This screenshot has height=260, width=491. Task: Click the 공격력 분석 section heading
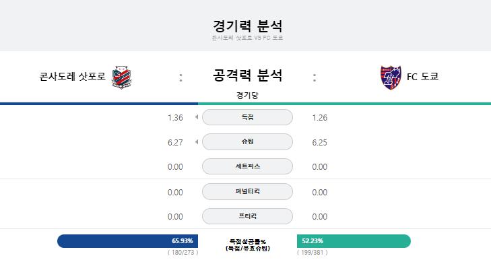[247, 75]
